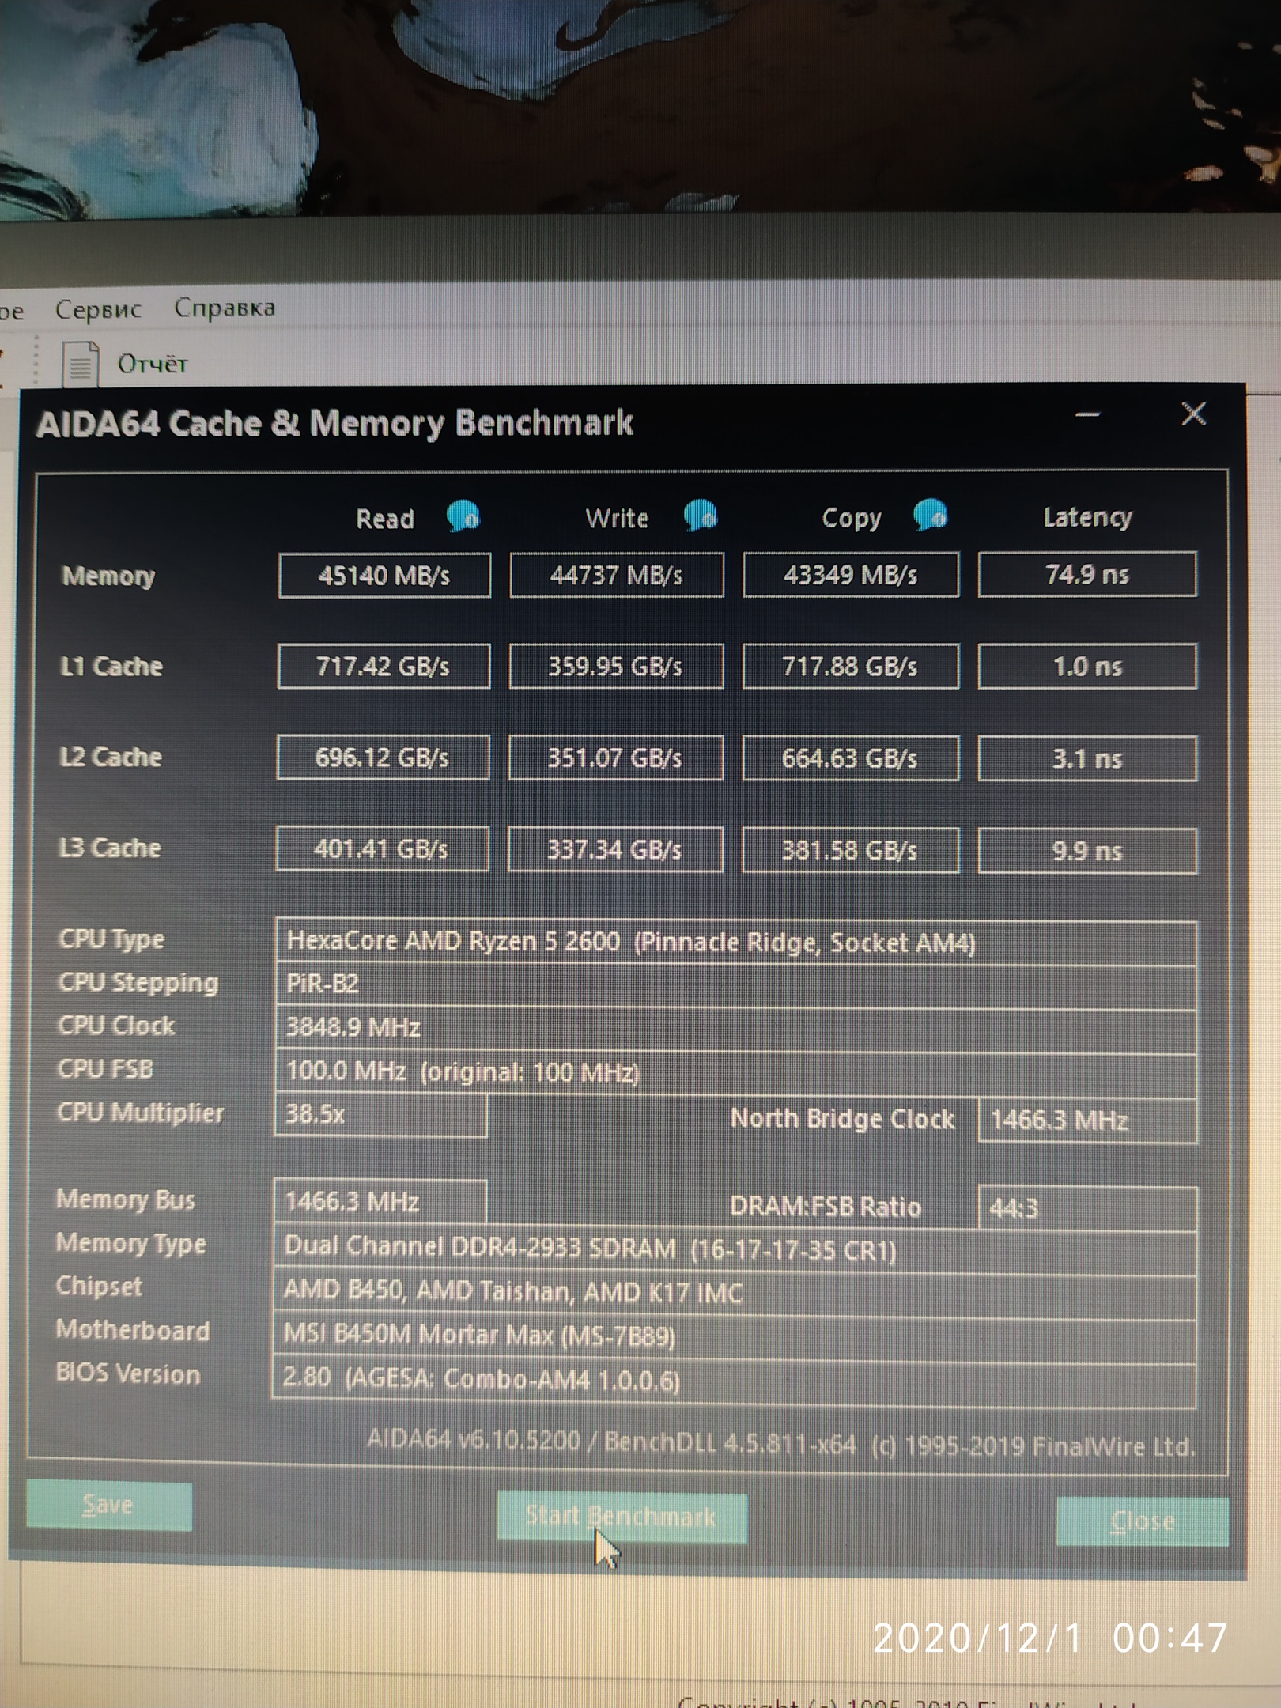Open the Сервис menu
Image resolution: width=1281 pixels, height=1708 pixels.
98,308
